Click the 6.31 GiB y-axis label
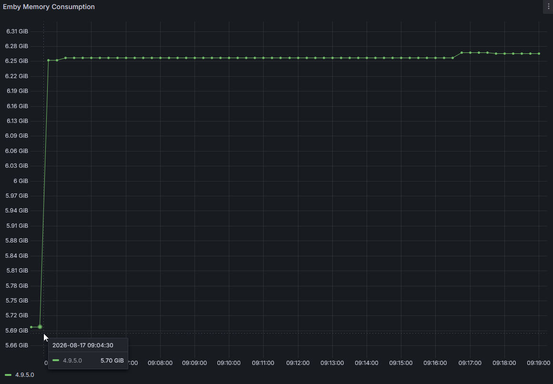Image resolution: width=553 pixels, height=384 pixels. coord(17,31)
